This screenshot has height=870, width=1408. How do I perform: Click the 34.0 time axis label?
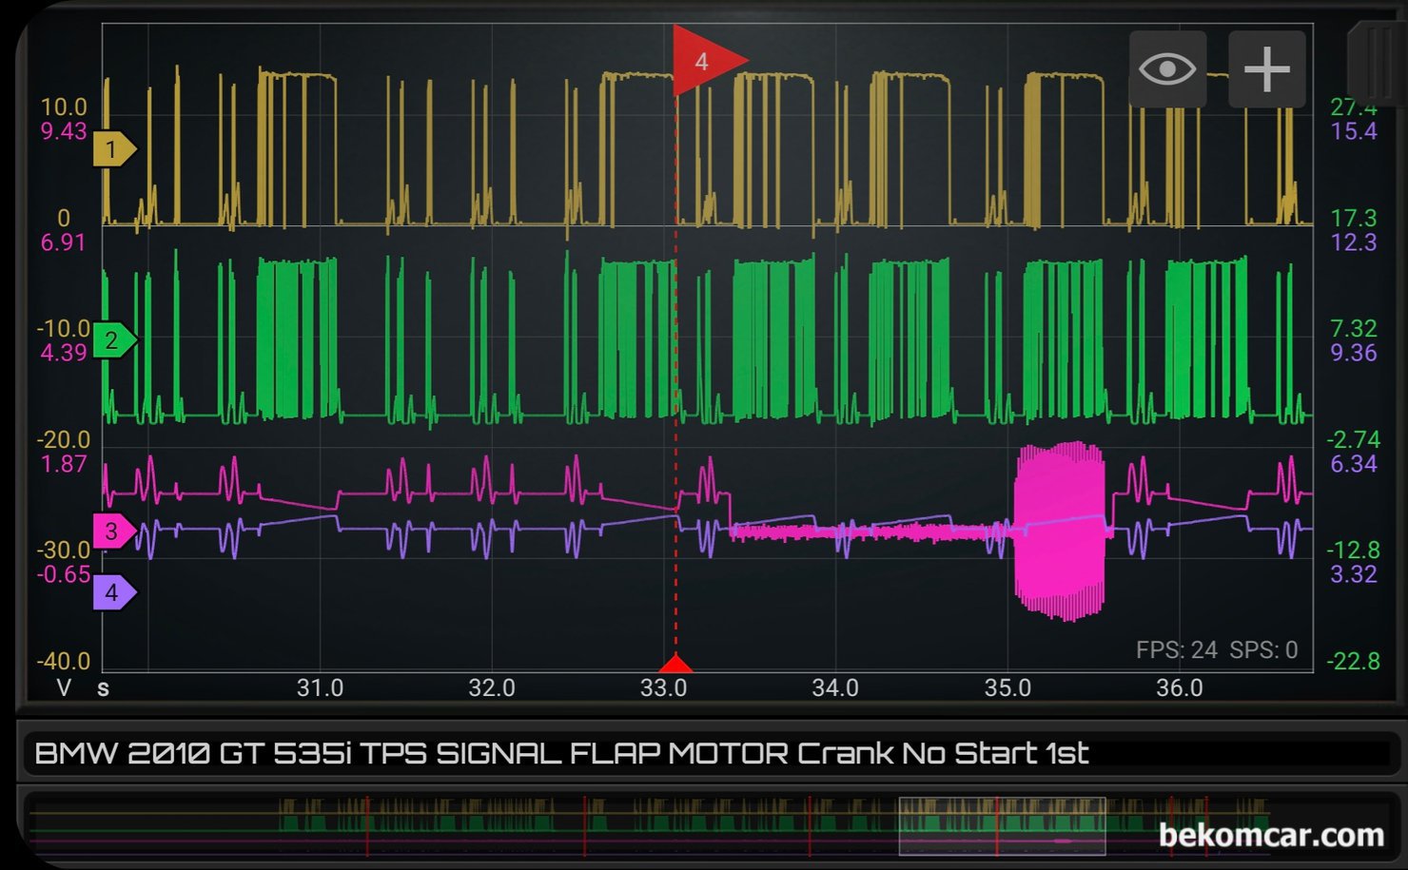835,687
